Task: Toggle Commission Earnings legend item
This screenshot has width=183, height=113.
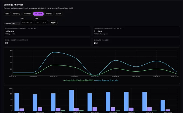Action: click(78, 80)
